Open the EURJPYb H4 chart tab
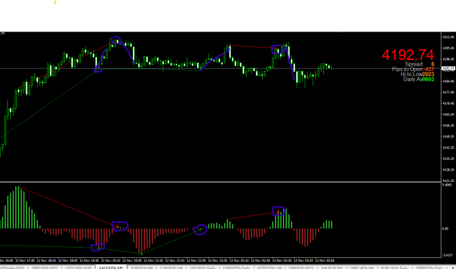Viewport: 456px width, 269px height. pos(142,268)
